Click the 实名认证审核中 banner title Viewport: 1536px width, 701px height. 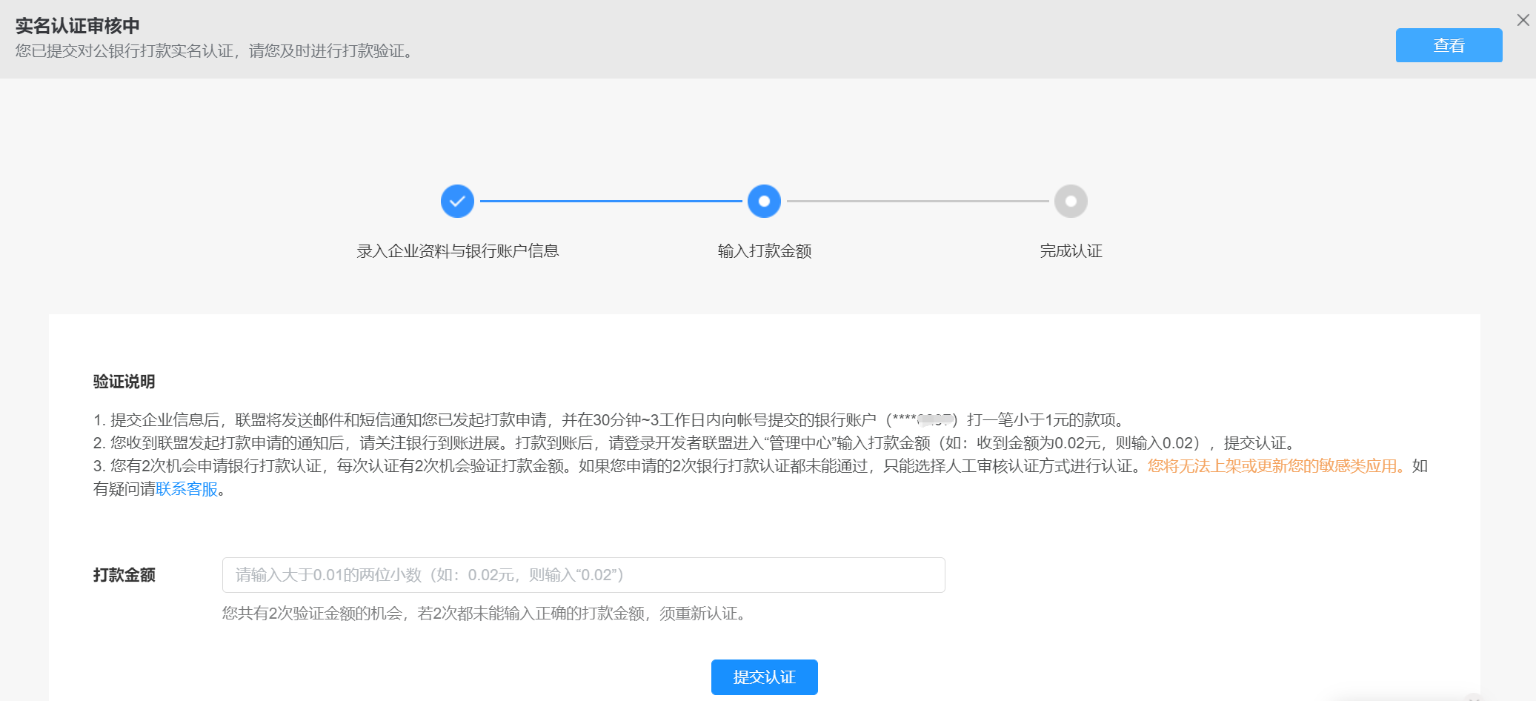(77, 26)
